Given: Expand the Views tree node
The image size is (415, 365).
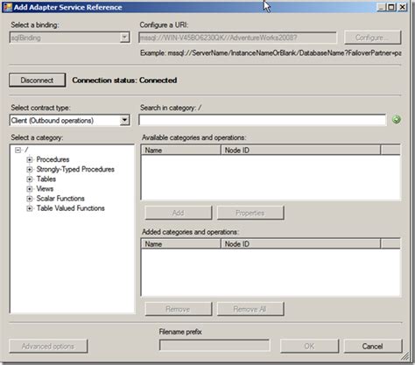Looking at the screenshot, I should point(29,189).
